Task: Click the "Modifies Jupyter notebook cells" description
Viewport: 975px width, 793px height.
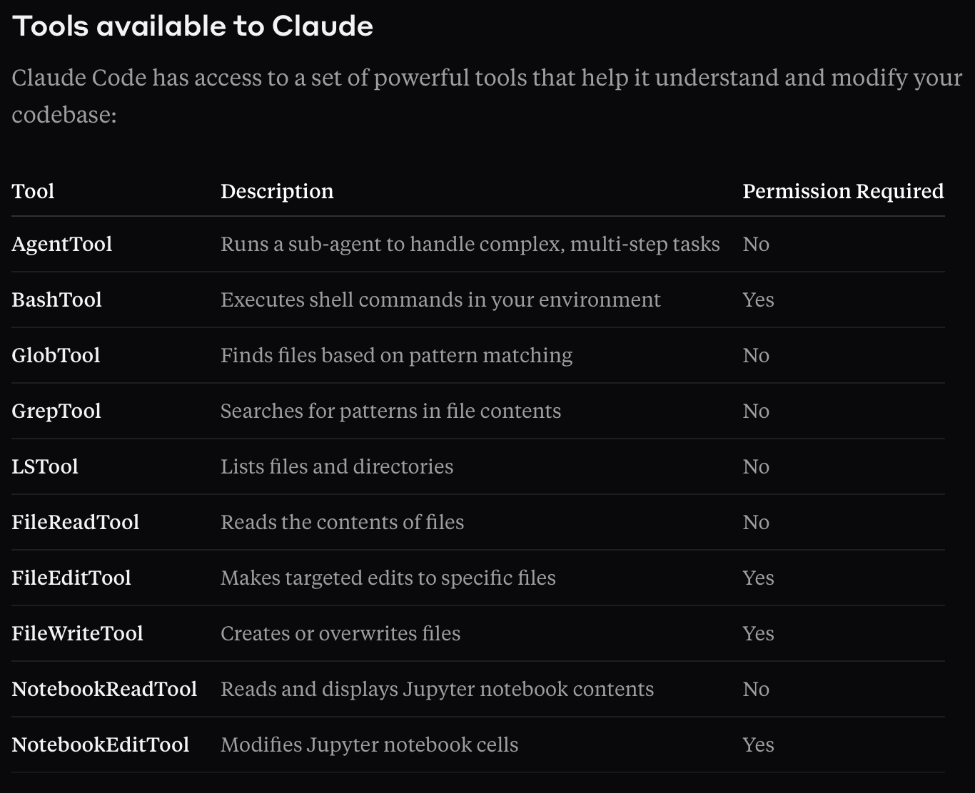Action: [x=369, y=745]
